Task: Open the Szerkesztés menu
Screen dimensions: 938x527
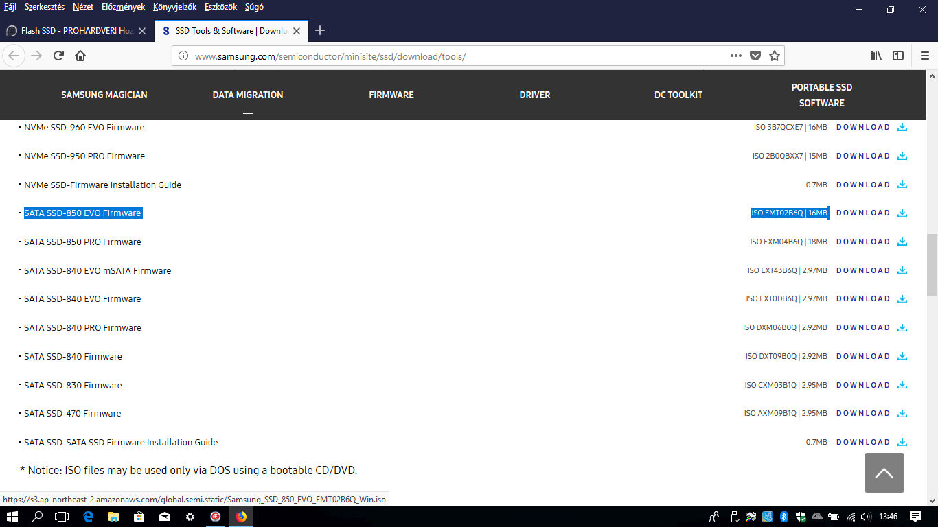Action: tap(45, 7)
